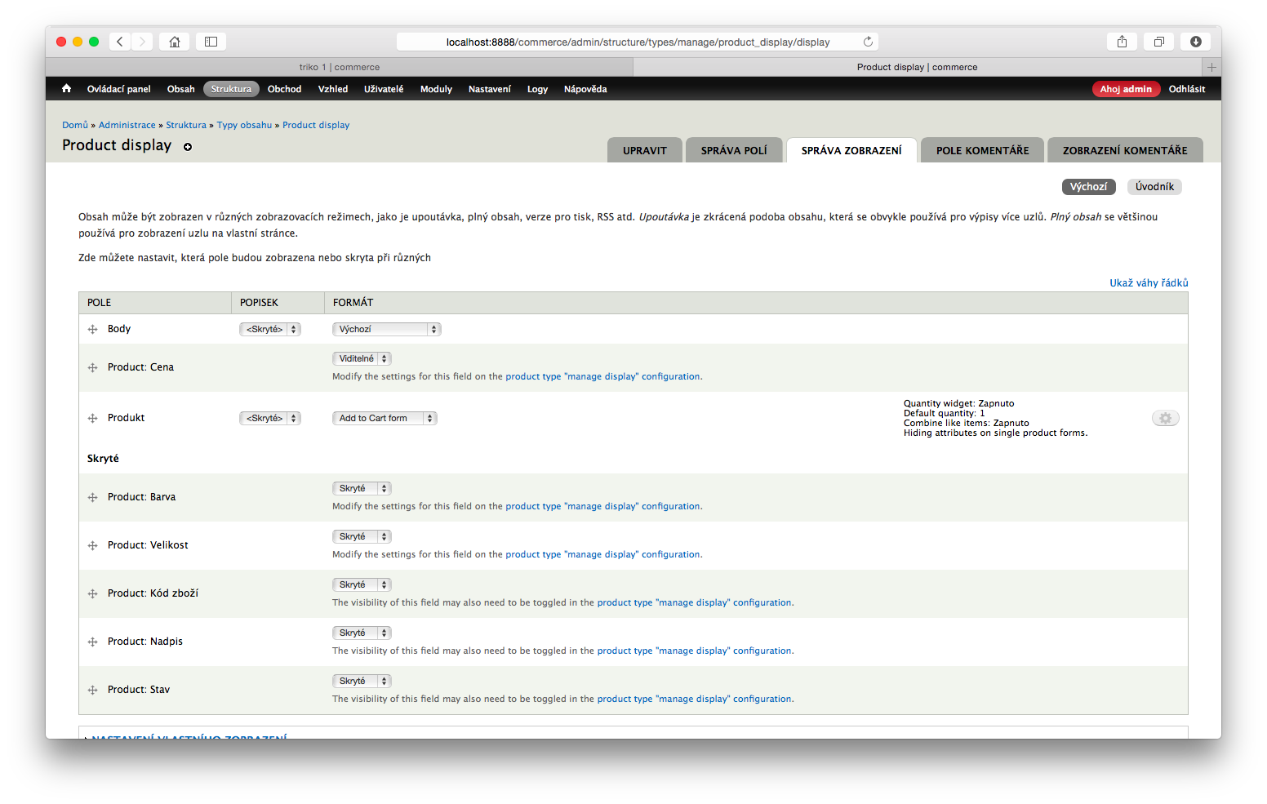Click the browser share icon

[1122, 42]
